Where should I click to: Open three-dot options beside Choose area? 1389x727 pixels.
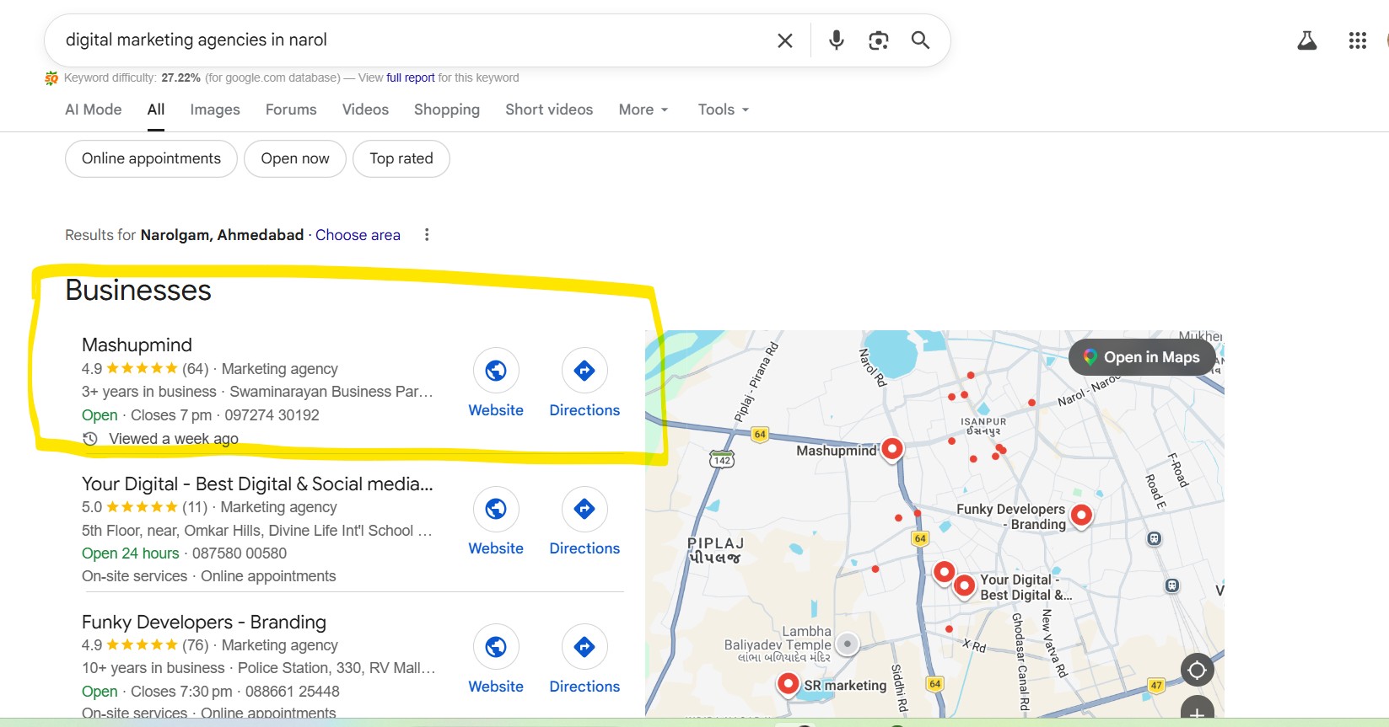(x=427, y=235)
